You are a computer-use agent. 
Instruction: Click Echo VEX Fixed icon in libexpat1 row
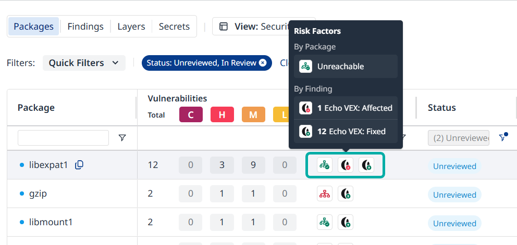366,165
